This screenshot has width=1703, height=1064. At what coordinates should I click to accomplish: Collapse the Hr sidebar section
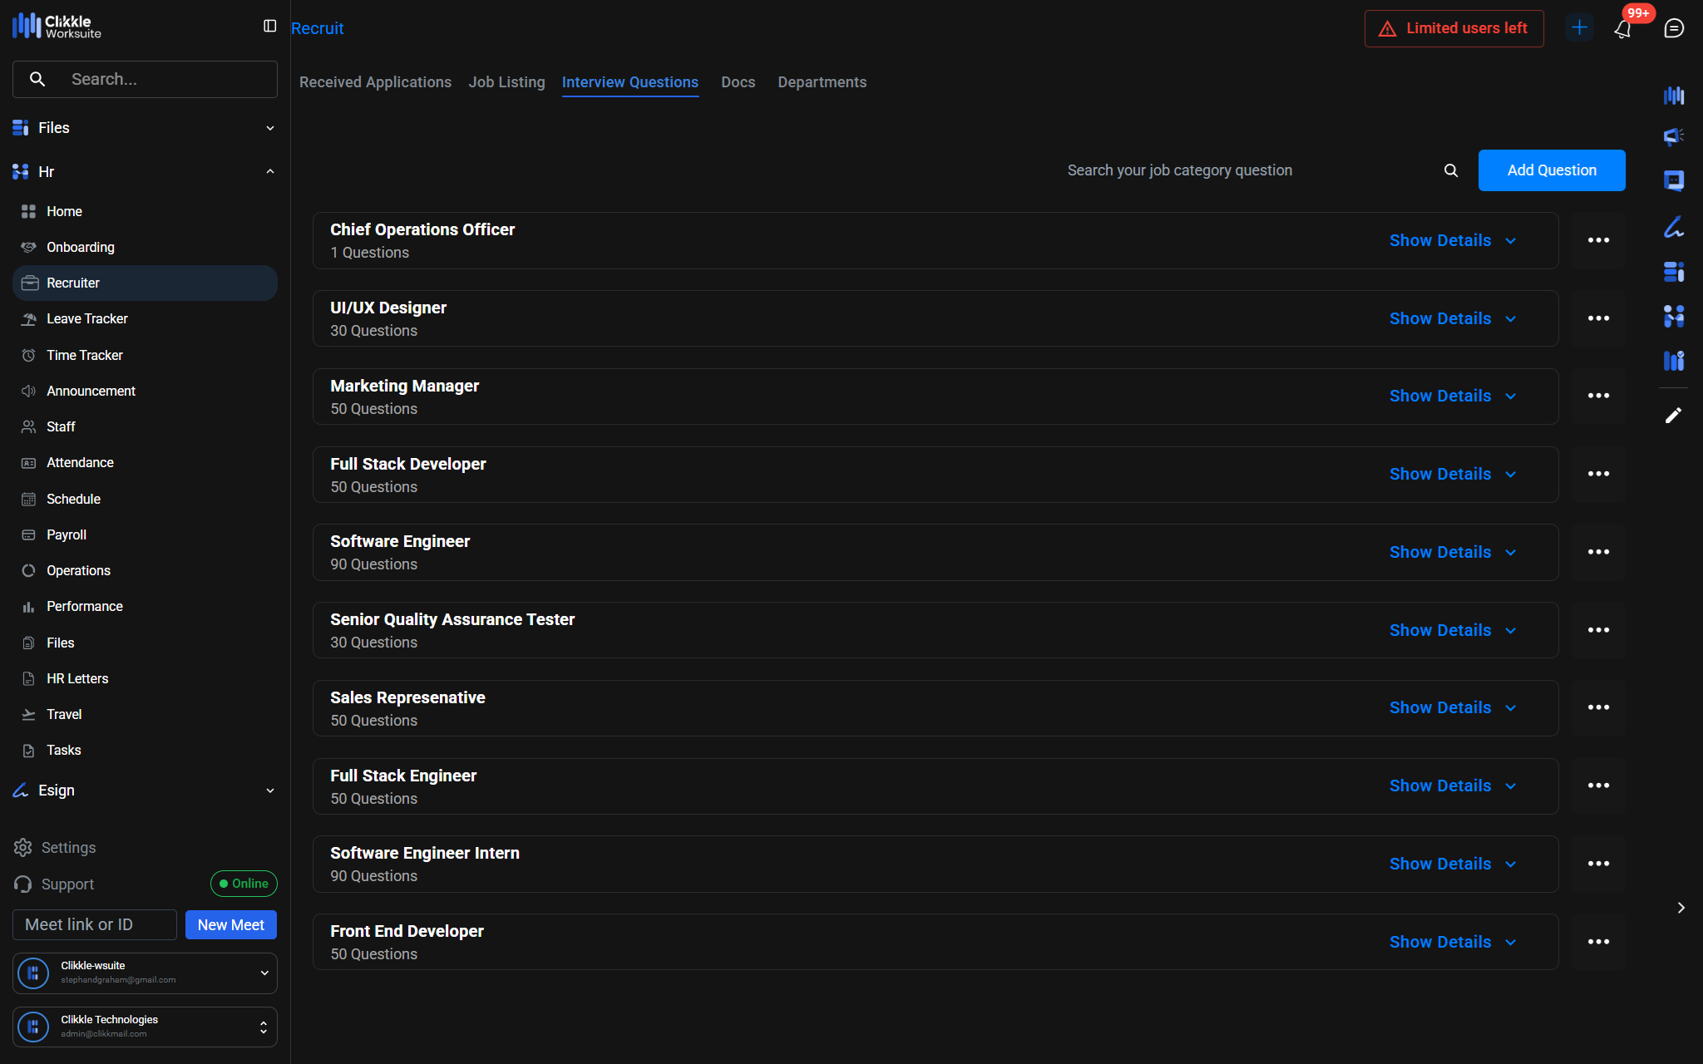269,171
